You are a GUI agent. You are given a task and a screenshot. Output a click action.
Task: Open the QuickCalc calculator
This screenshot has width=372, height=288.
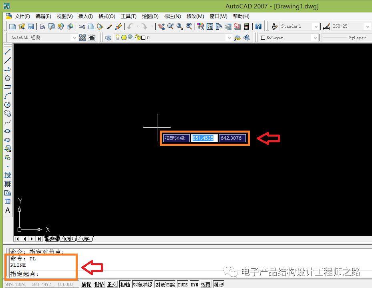tap(247, 26)
